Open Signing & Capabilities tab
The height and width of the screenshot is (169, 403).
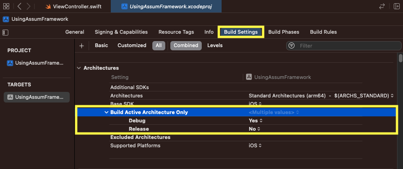(x=121, y=32)
